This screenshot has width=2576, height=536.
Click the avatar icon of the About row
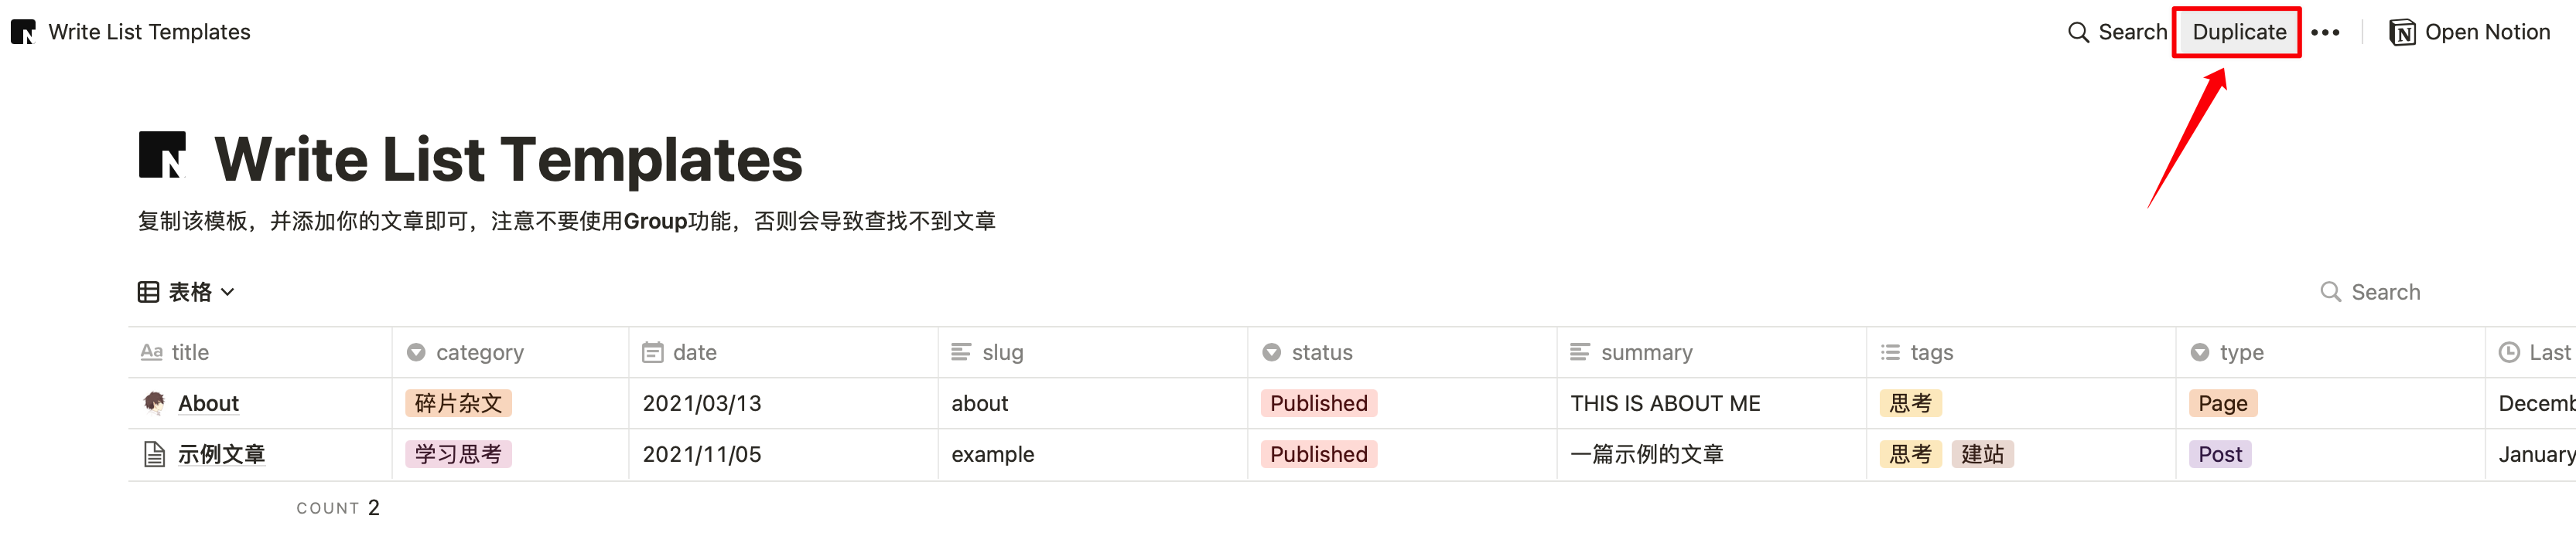coord(154,402)
